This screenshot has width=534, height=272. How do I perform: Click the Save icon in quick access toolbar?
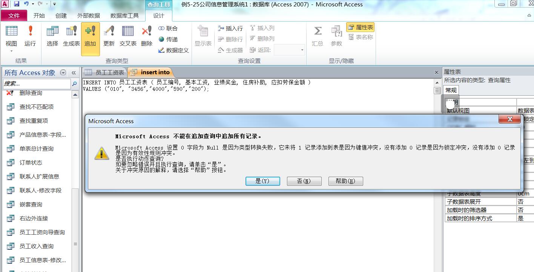17,4
